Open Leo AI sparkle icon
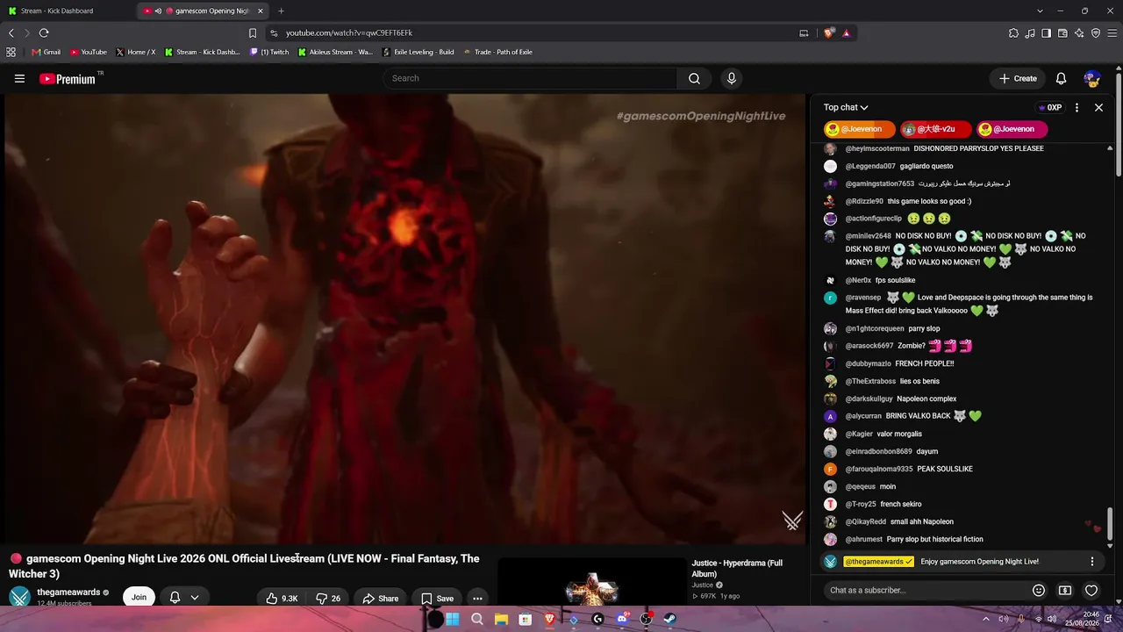Image resolution: width=1123 pixels, height=632 pixels. click(1079, 32)
